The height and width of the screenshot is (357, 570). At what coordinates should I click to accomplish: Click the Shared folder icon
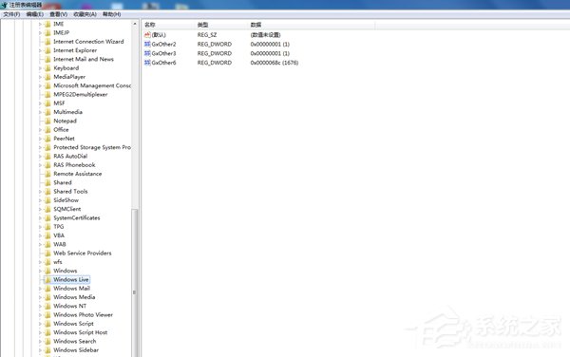tap(47, 182)
